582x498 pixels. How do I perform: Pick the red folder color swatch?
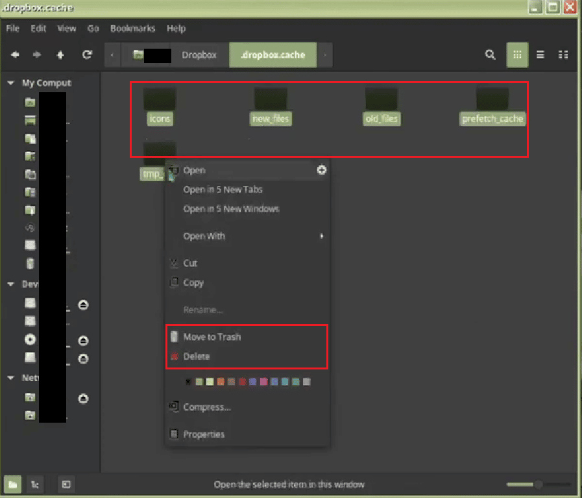[242, 382]
